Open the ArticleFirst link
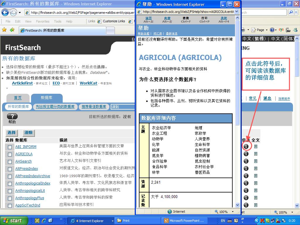The height and width of the screenshot is (225, 300). pyautogui.click(x=22, y=83)
